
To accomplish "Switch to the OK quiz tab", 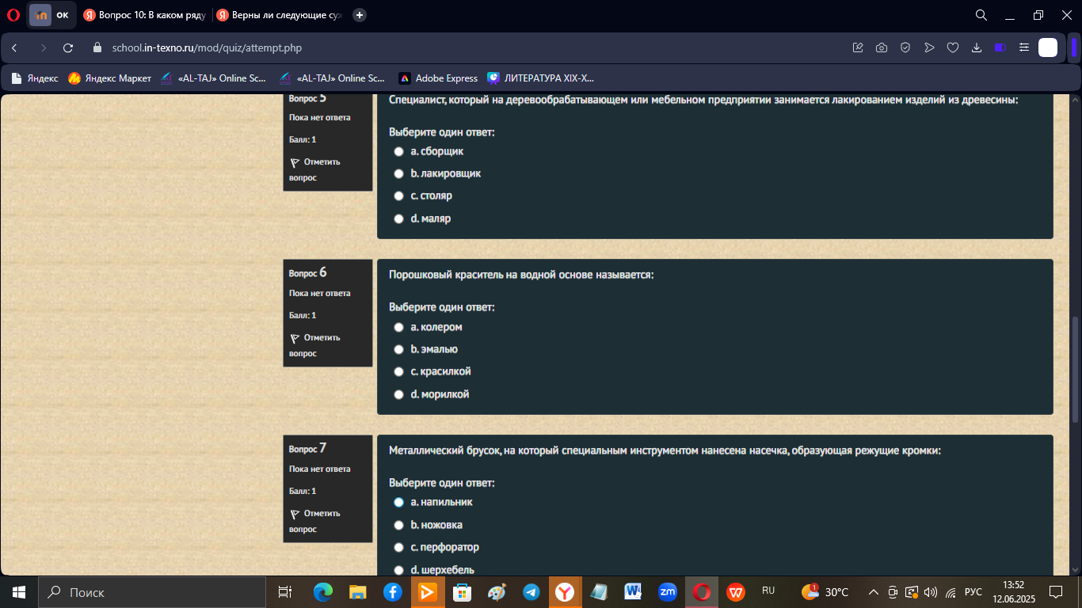I will point(51,15).
